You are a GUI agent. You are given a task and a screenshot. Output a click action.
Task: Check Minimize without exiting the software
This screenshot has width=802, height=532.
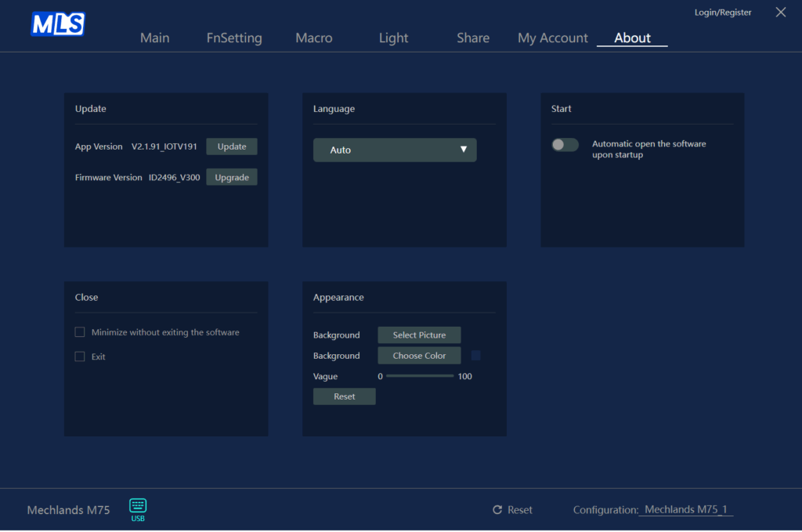pos(80,332)
